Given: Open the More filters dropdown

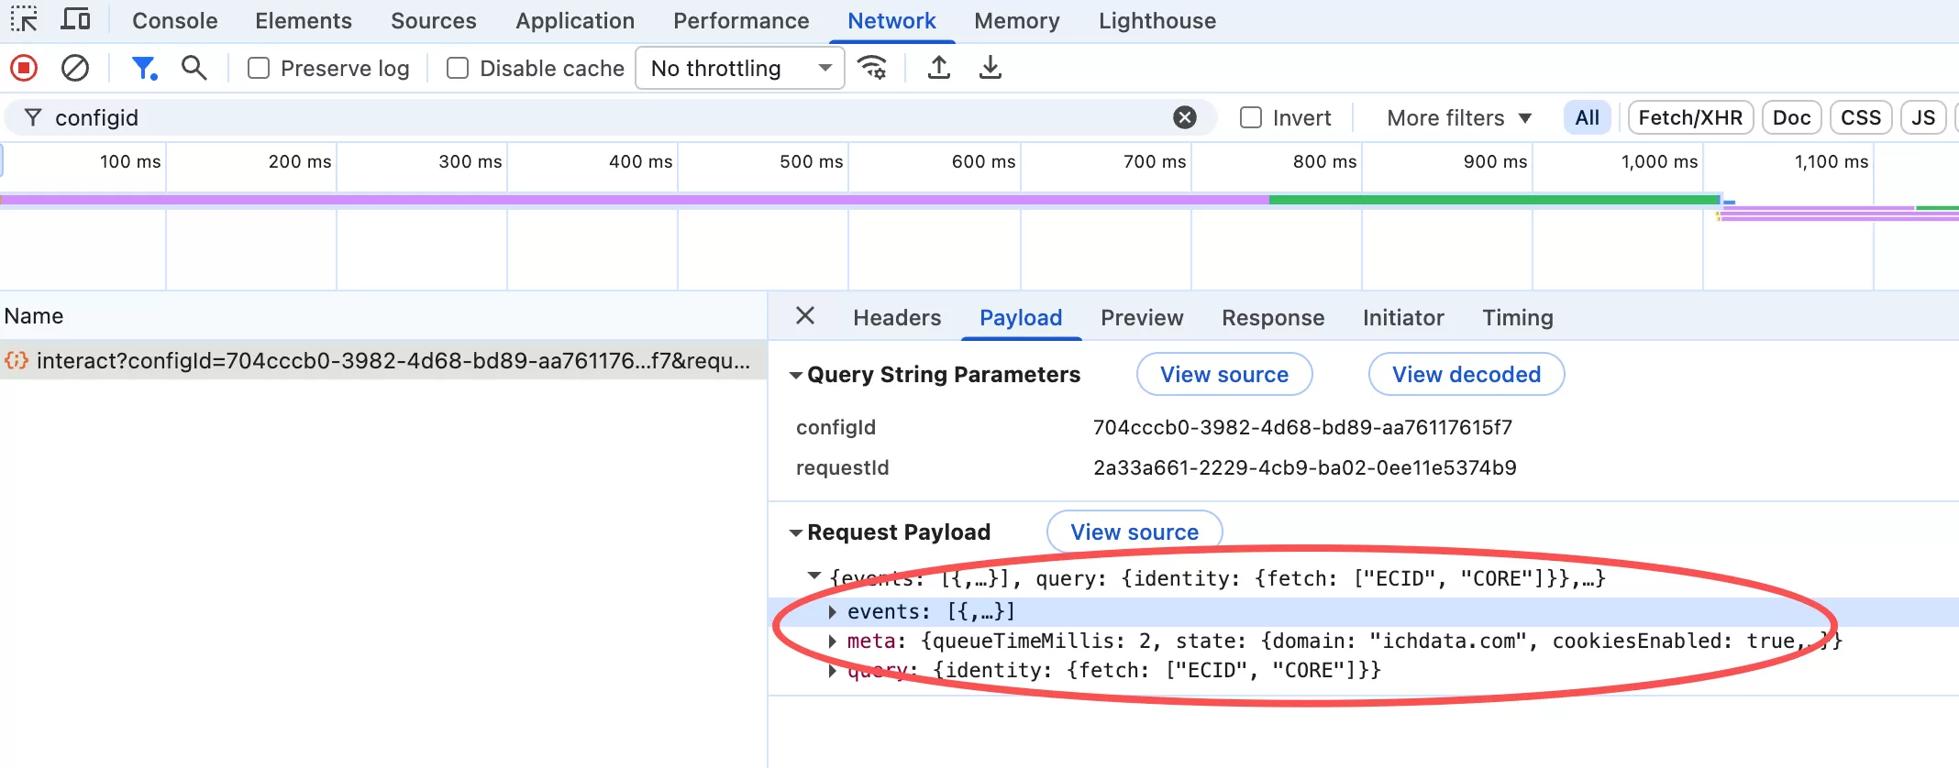Looking at the screenshot, I should [1458, 118].
